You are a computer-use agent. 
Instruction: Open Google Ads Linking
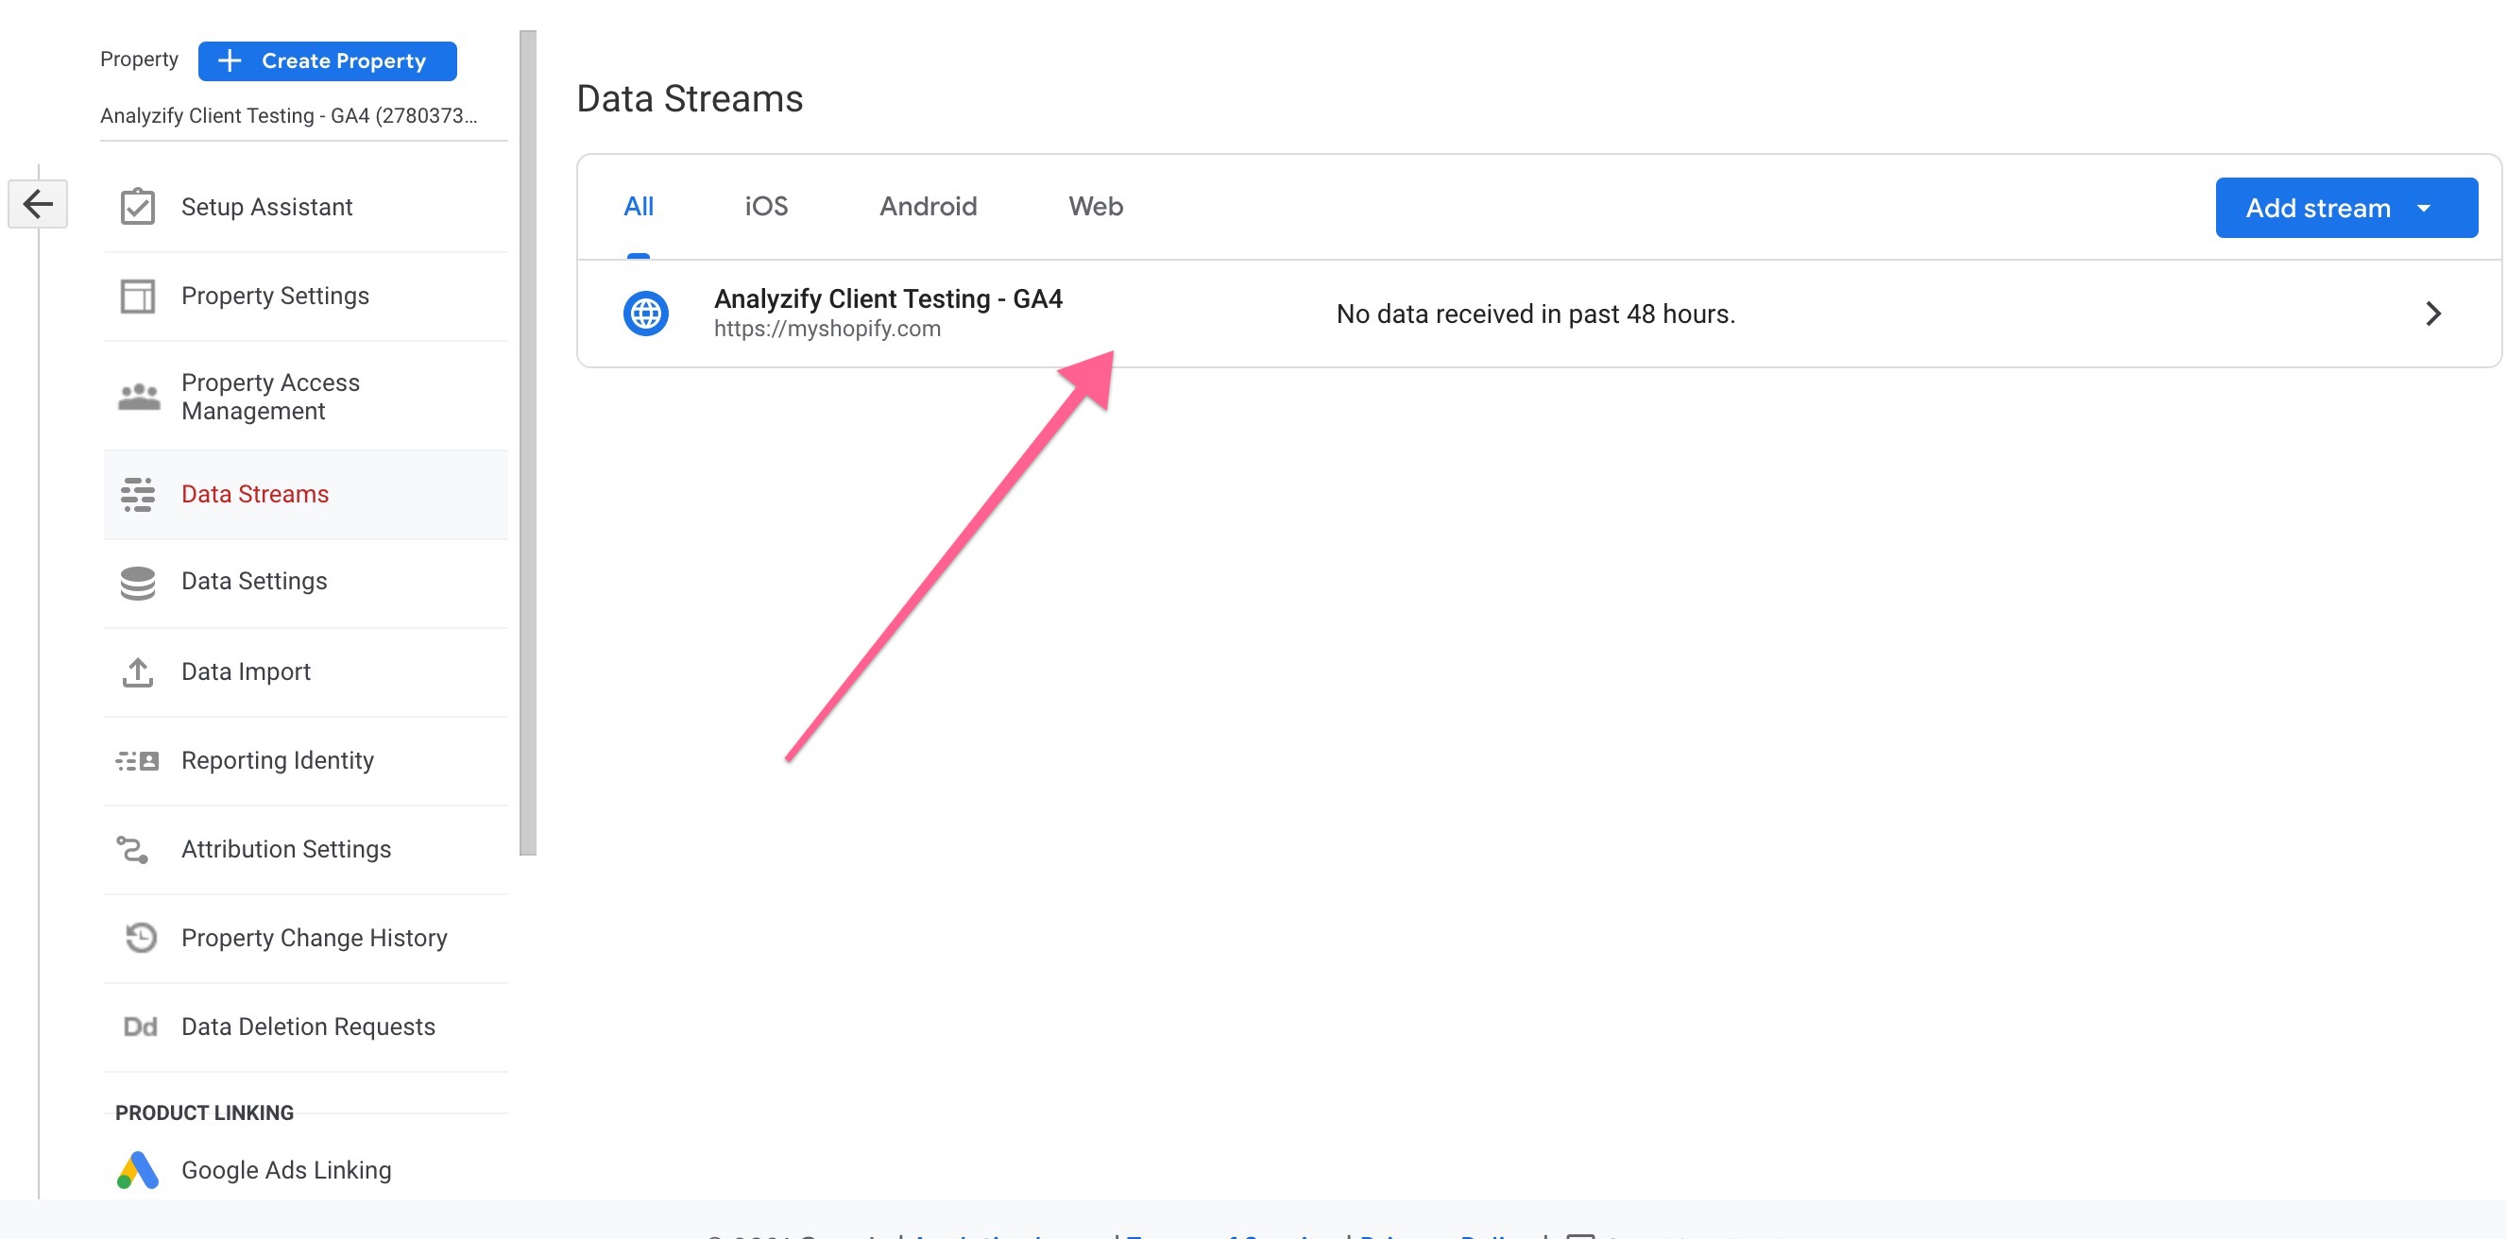pyautogui.click(x=306, y=1170)
